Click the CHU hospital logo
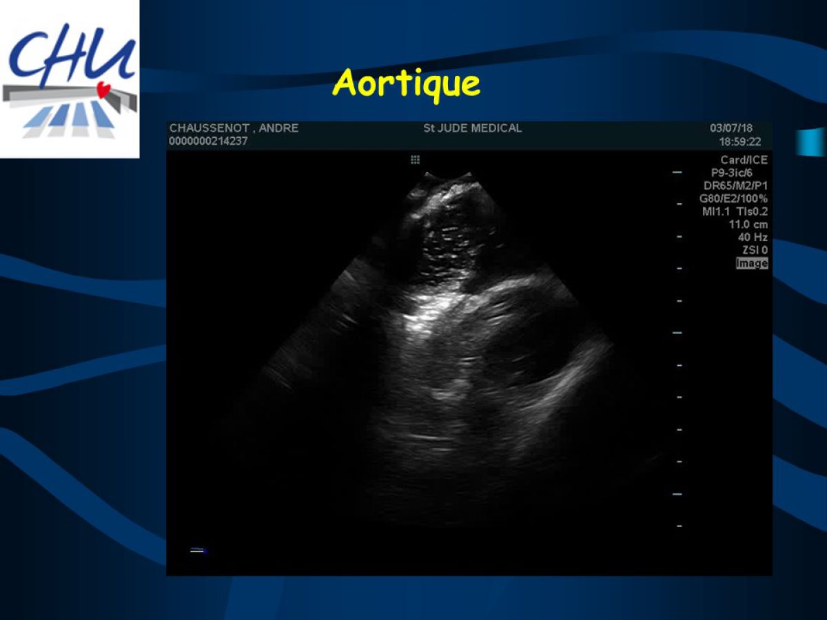 pos(70,79)
